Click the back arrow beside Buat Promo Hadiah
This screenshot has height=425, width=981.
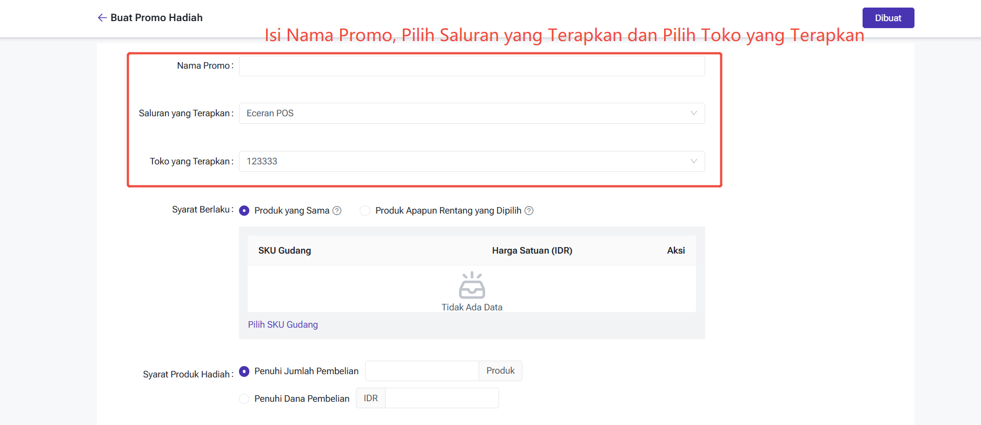tap(102, 18)
